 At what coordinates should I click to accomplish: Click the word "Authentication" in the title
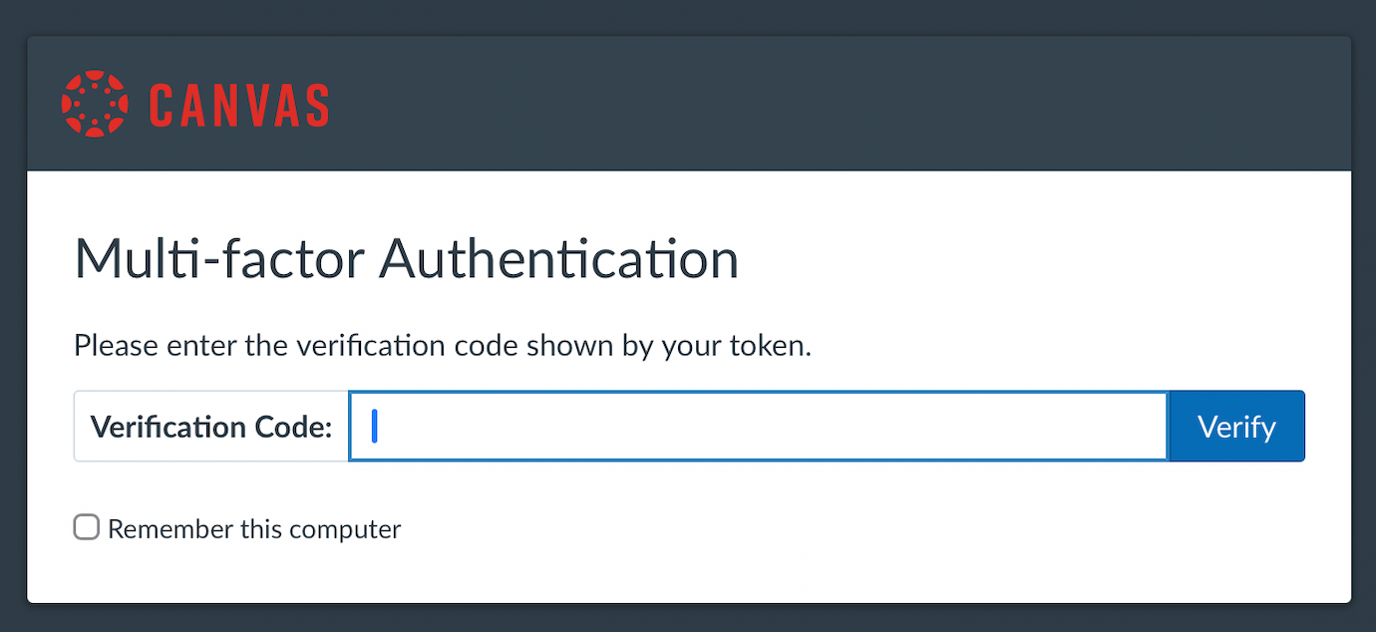[x=558, y=259]
